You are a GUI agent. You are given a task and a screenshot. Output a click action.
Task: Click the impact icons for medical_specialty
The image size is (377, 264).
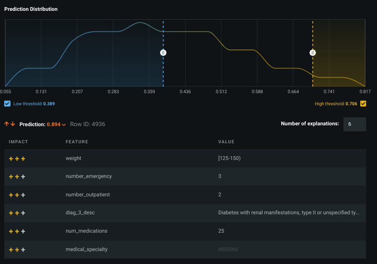[x=17, y=250]
